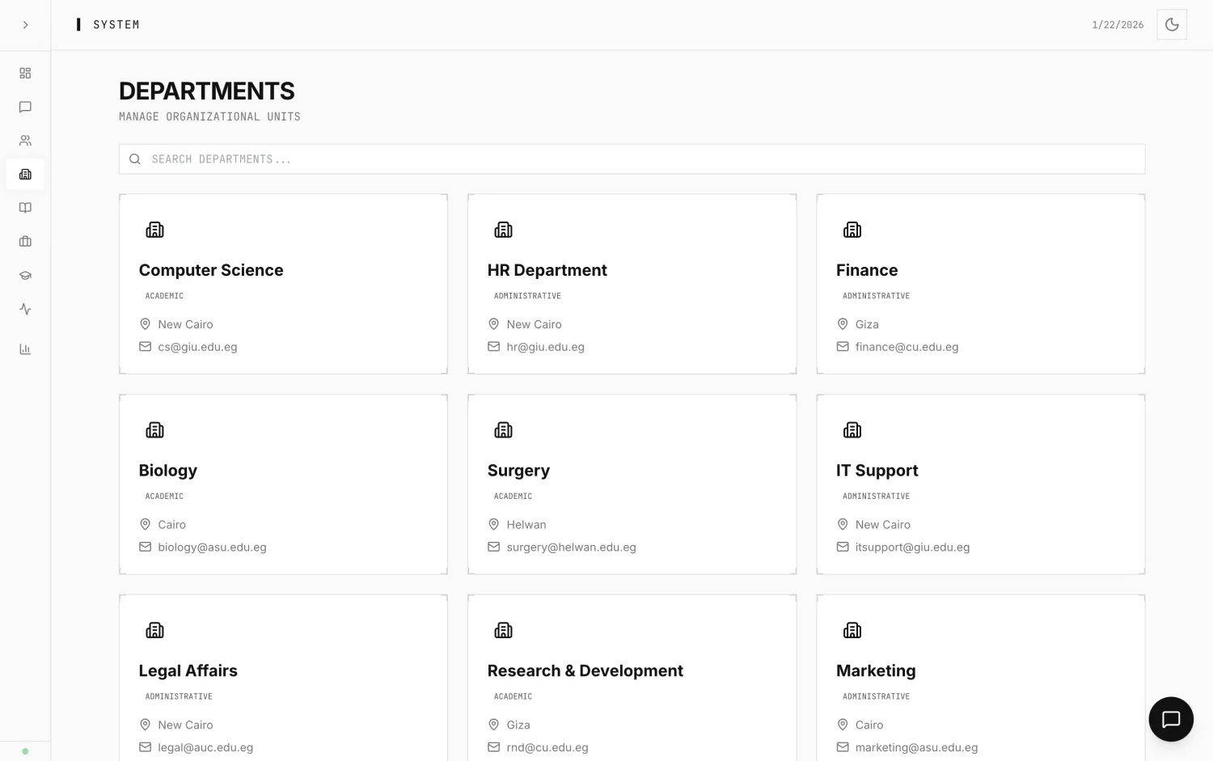1213x761 pixels.
Task: Click the biology@asu.edu.eg email
Action: click(x=212, y=547)
